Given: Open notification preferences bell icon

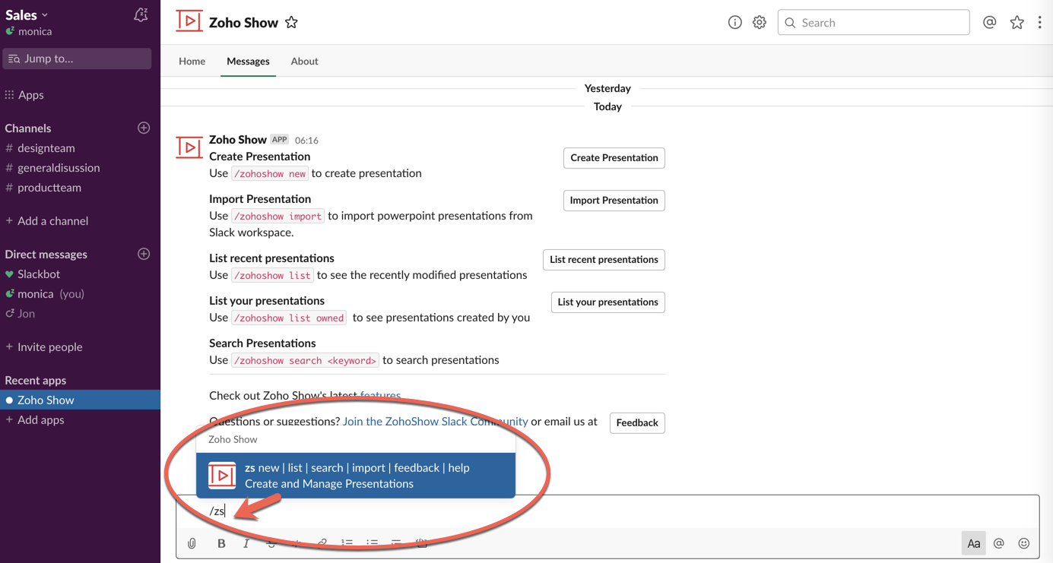Looking at the screenshot, I should tap(141, 15).
